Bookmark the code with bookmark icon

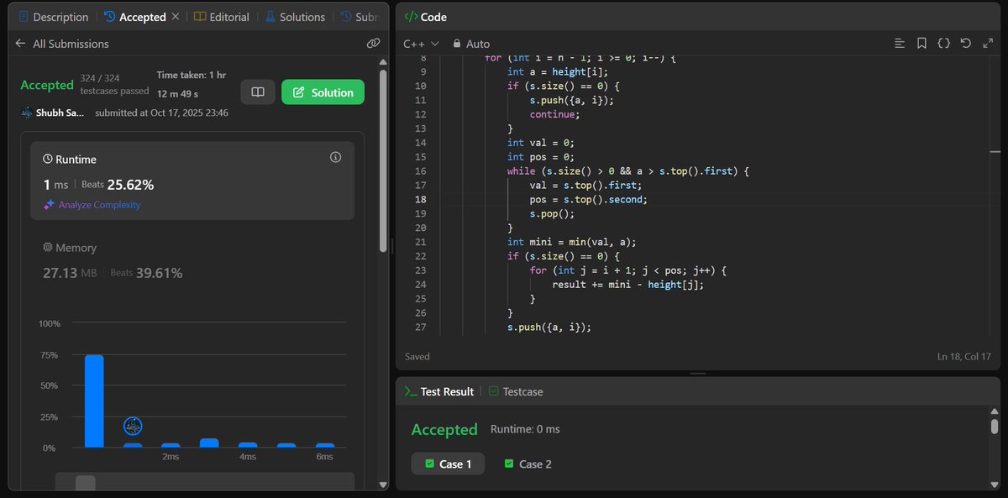(921, 44)
